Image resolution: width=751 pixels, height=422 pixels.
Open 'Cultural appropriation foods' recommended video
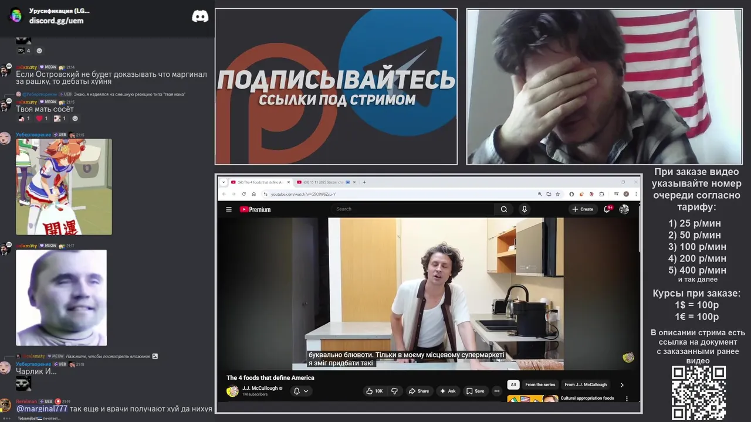tap(587, 399)
